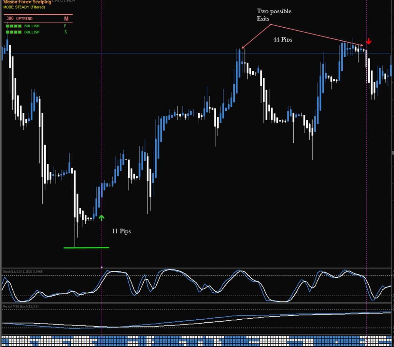Click the 'Stoch(11,3,3) 2.1505 3.3465' indicator label

(23, 272)
